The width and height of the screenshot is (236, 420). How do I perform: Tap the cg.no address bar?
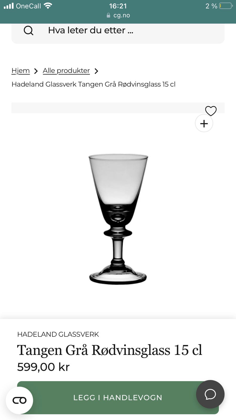[118, 15]
